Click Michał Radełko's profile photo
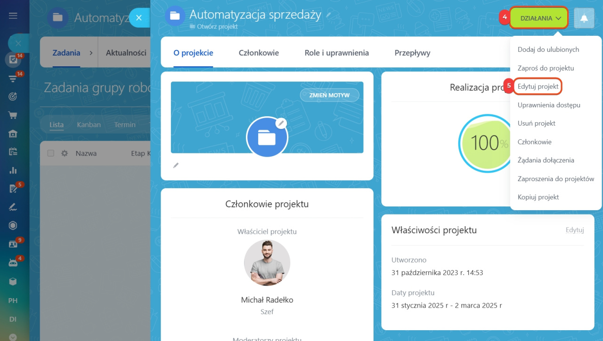603x341 pixels. click(x=267, y=263)
